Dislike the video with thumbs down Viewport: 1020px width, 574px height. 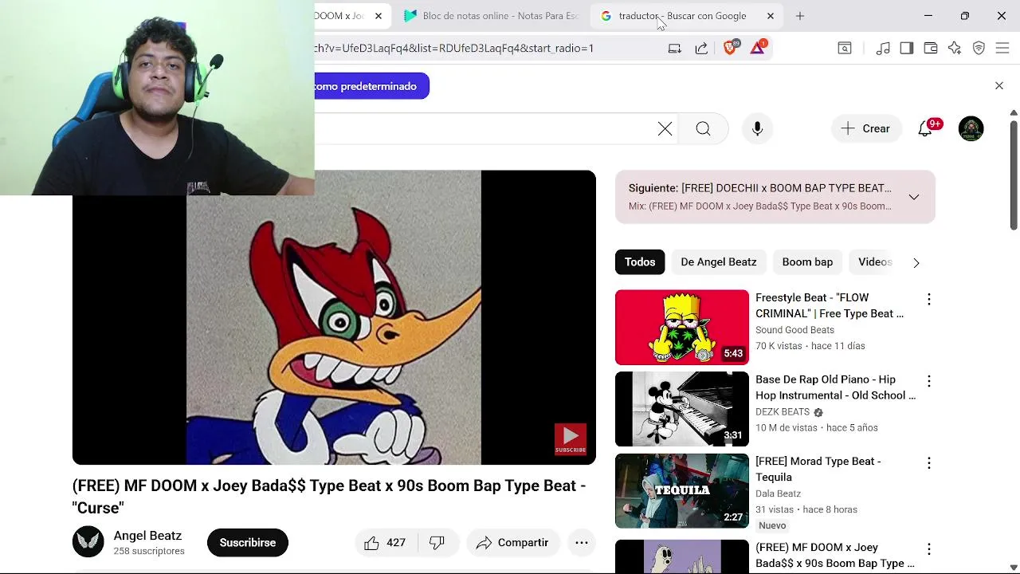click(437, 543)
